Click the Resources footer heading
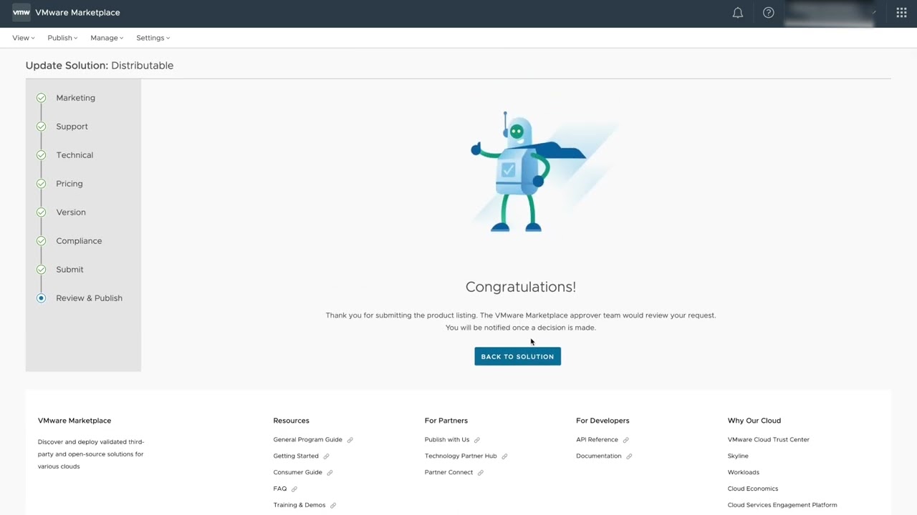 [x=291, y=421]
